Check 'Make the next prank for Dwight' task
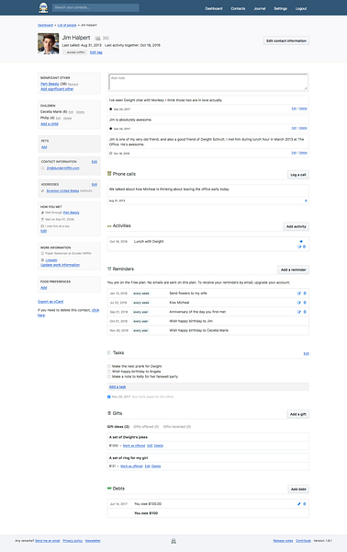Screen dimensions: 347x552 click(x=109, y=366)
